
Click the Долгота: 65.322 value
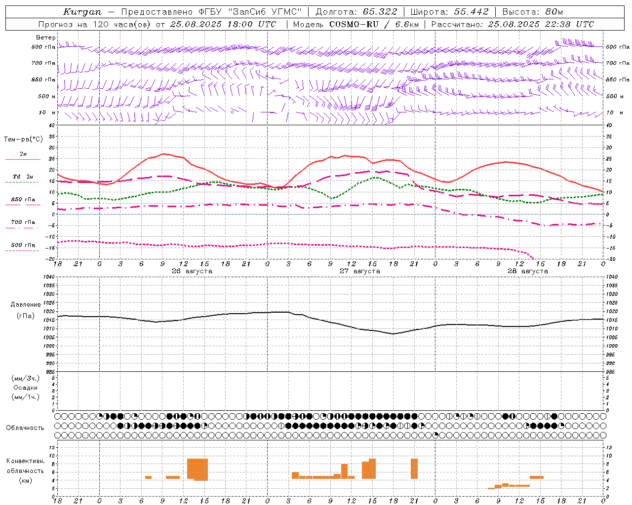356,12
